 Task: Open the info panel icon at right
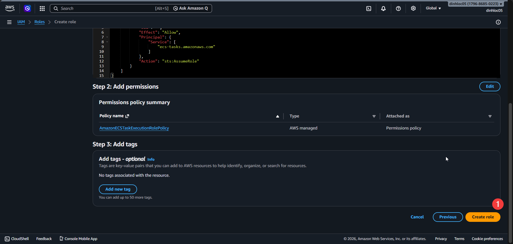pos(498,22)
